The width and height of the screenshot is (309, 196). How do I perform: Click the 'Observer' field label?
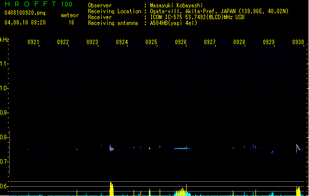click(x=100, y=5)
